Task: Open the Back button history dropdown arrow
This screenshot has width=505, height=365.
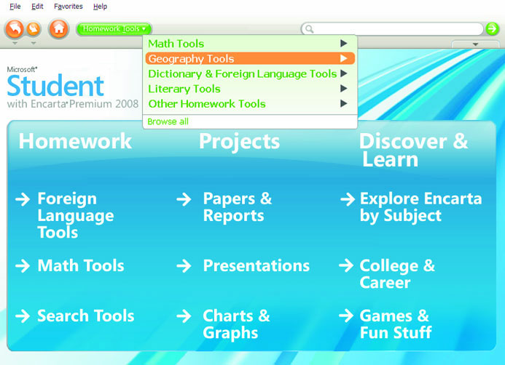Action: coord(15,43)
